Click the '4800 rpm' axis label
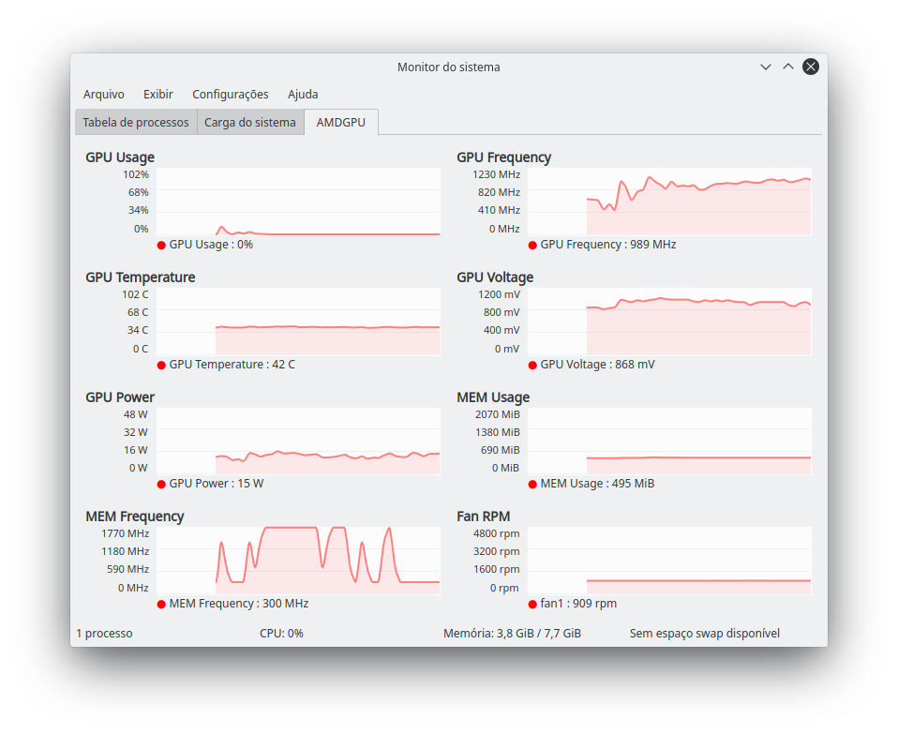The width and height of the screenshot is (898, 734). click(x=497, y=533)
